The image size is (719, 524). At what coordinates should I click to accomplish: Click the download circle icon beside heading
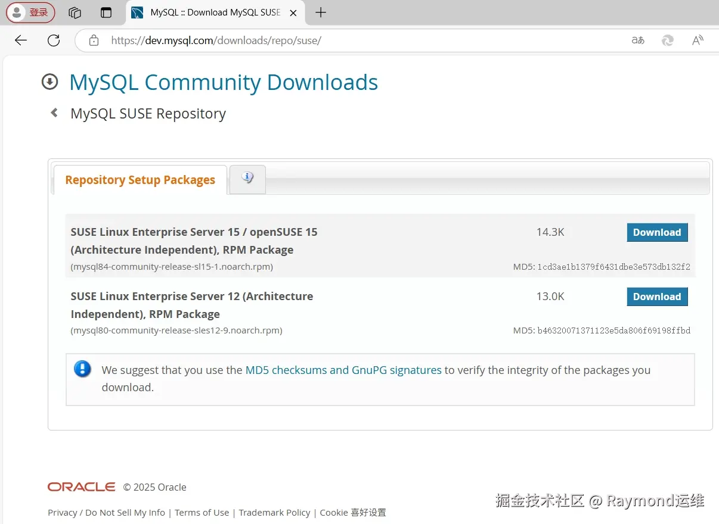(49, 82)
